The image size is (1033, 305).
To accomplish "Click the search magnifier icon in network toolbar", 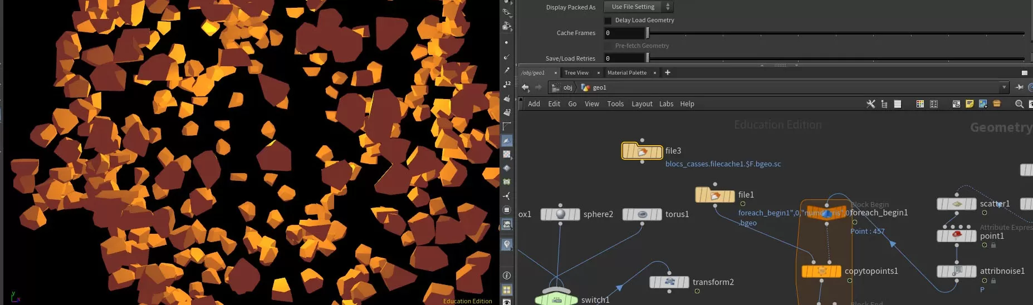I will pos(1019,104).
